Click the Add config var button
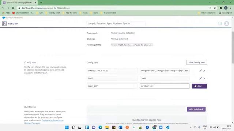 click(199, 86)
